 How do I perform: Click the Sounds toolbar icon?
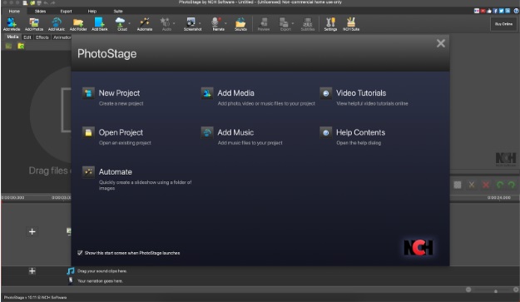click(240, 24)
